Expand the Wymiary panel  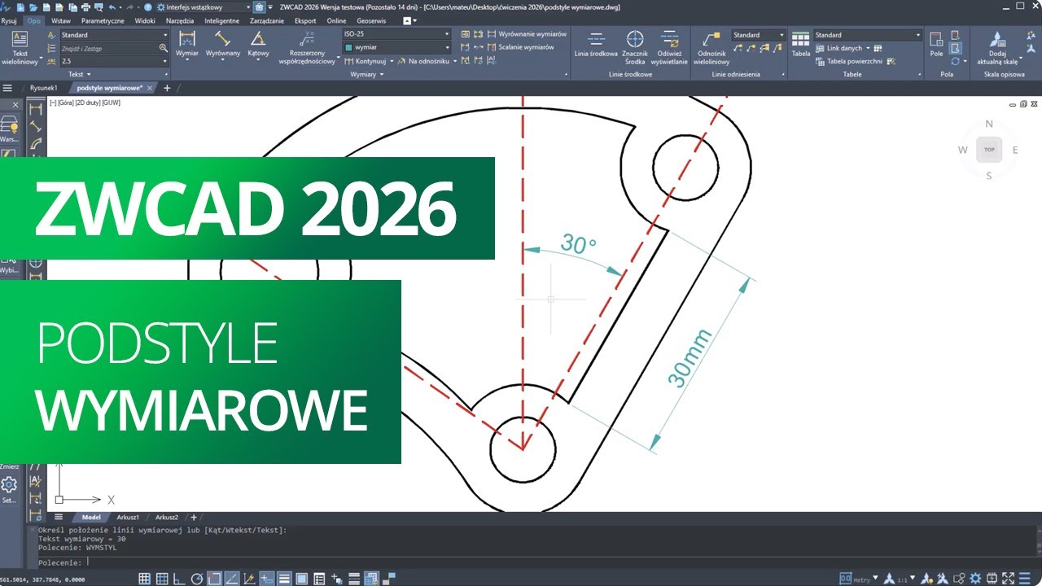coord(367,74)
